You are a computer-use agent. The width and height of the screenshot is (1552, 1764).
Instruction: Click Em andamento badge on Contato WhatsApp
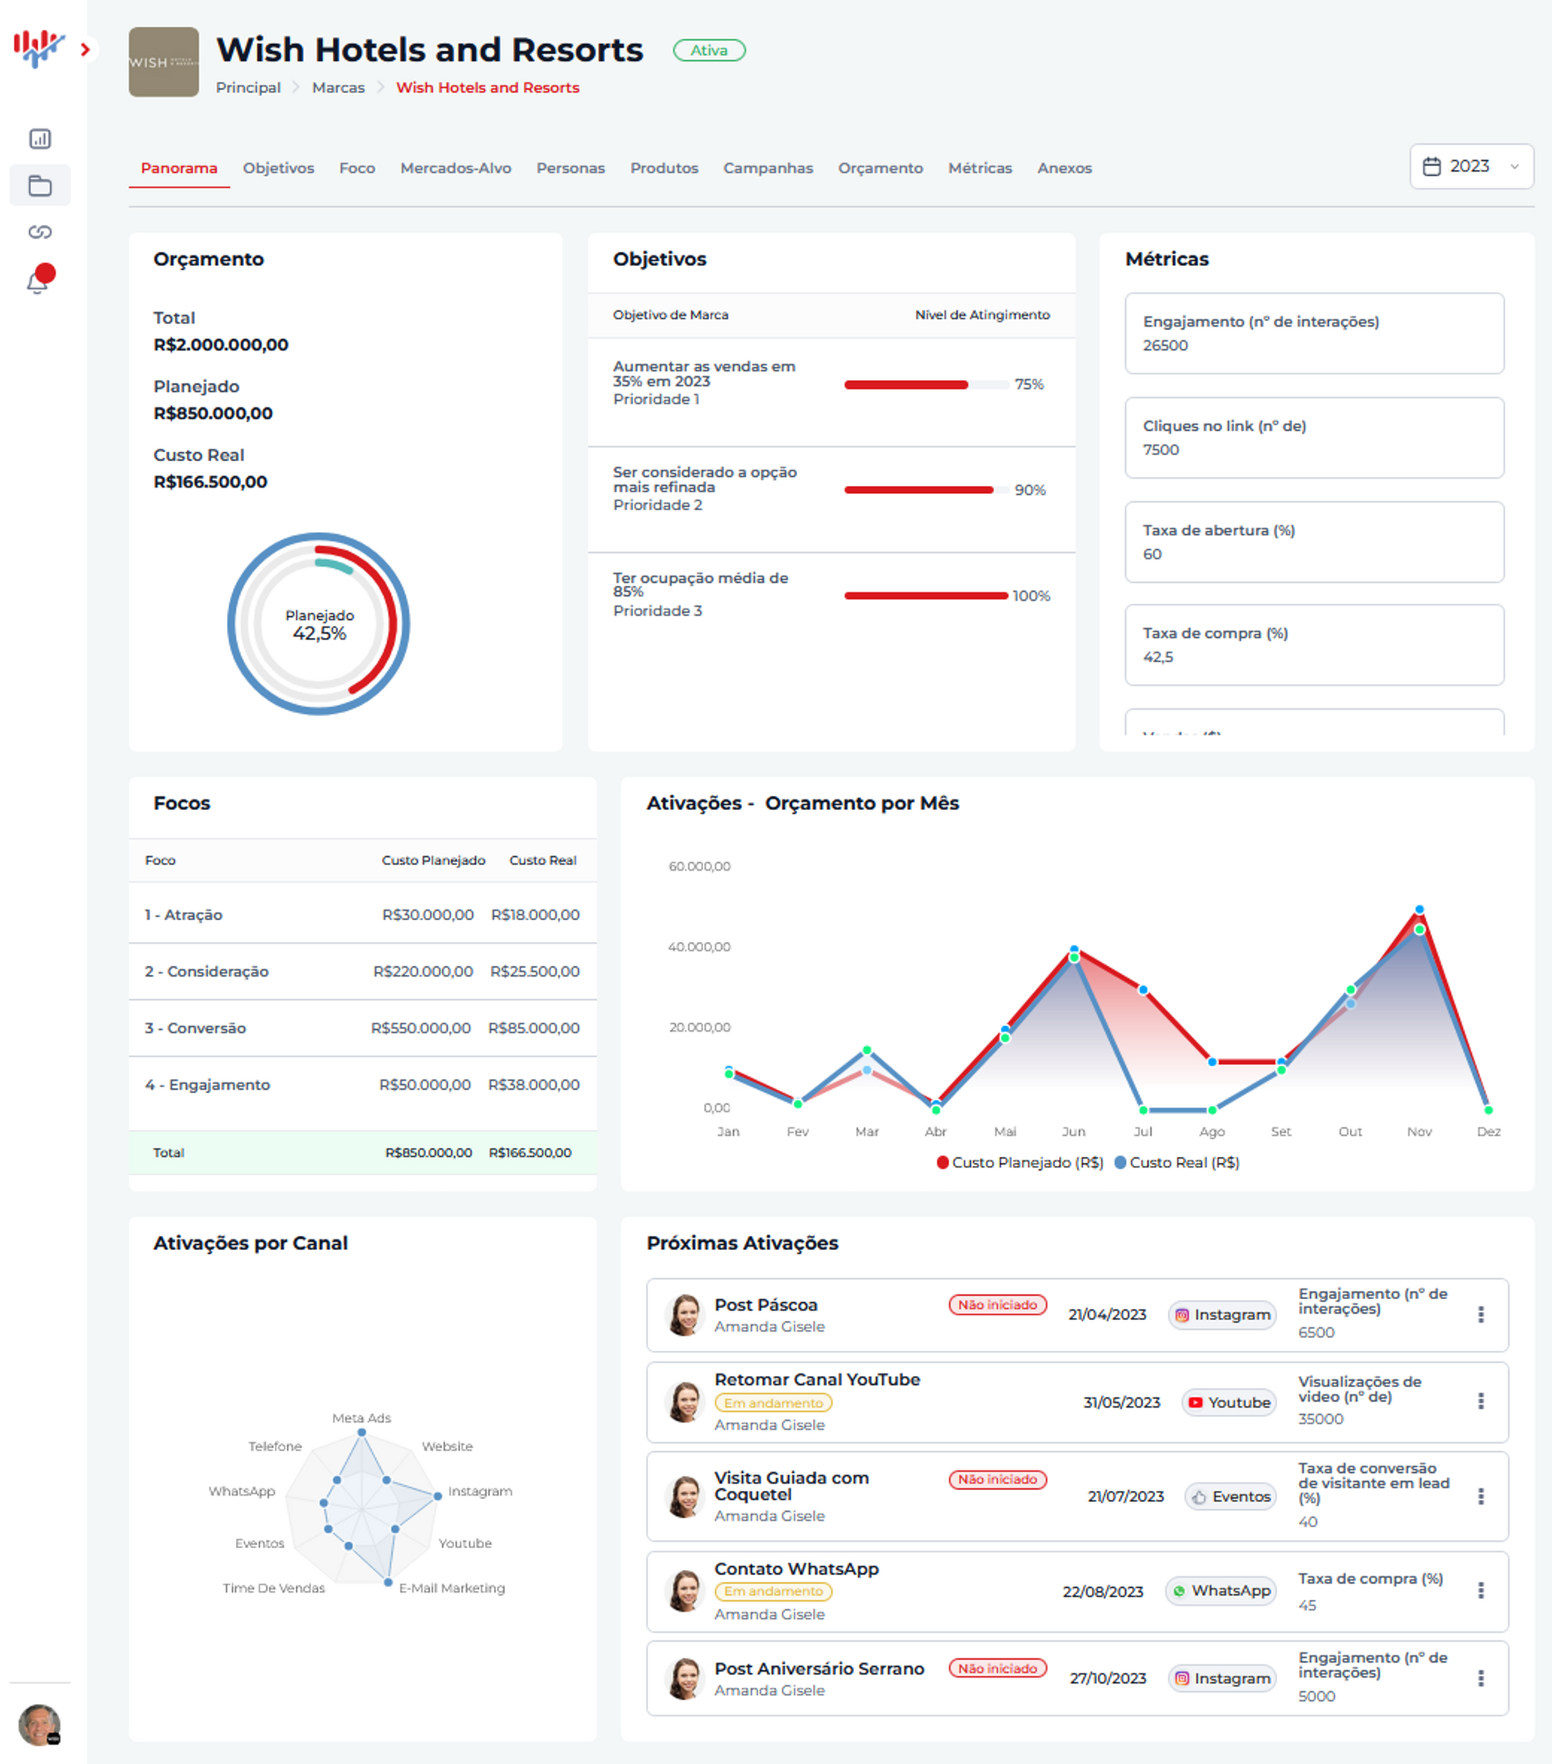click(x=774, y=1591)
